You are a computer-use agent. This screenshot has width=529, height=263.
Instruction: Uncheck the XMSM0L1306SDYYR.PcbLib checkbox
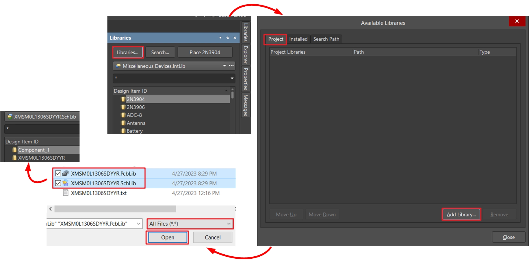click(58, 174)
